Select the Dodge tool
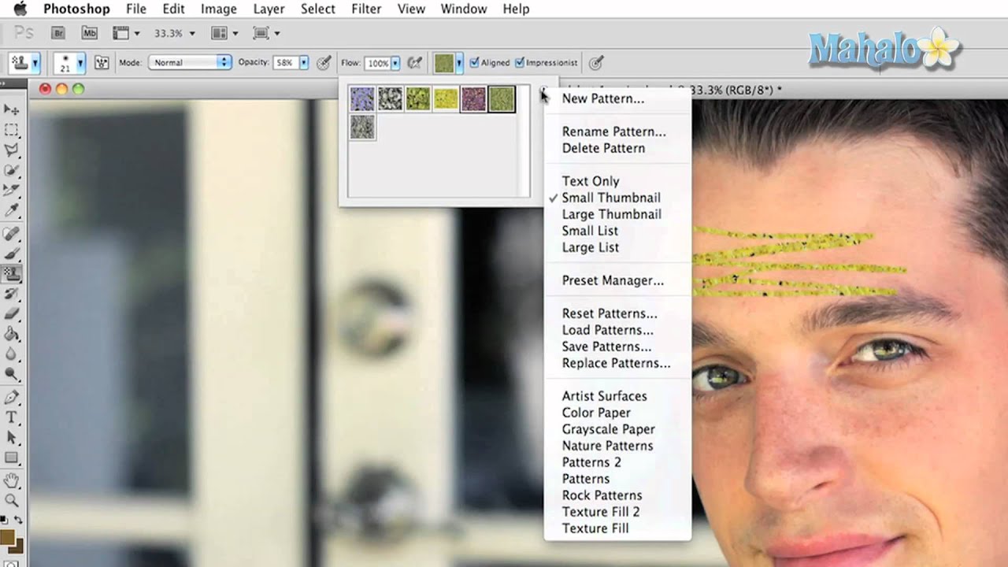Viewport: 1008px width, 567px height. tap(12, 373)
